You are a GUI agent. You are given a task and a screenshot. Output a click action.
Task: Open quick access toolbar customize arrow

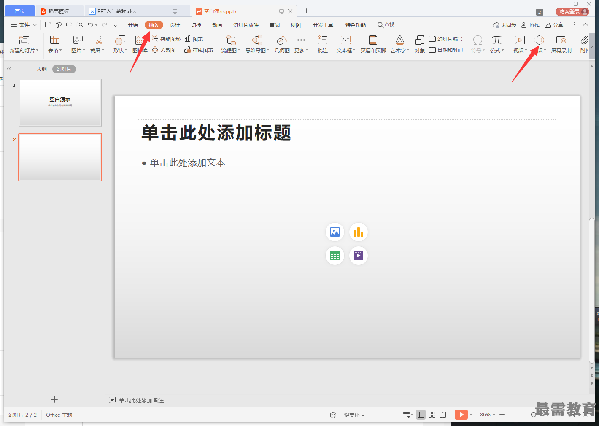tap(115, 25)
